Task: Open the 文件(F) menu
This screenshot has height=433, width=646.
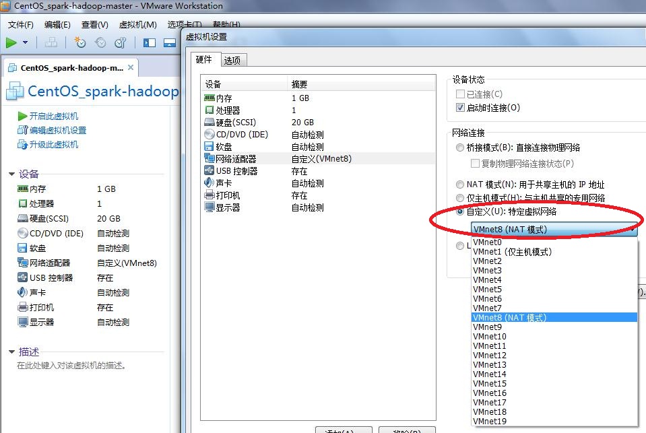Action: [21, 25]
